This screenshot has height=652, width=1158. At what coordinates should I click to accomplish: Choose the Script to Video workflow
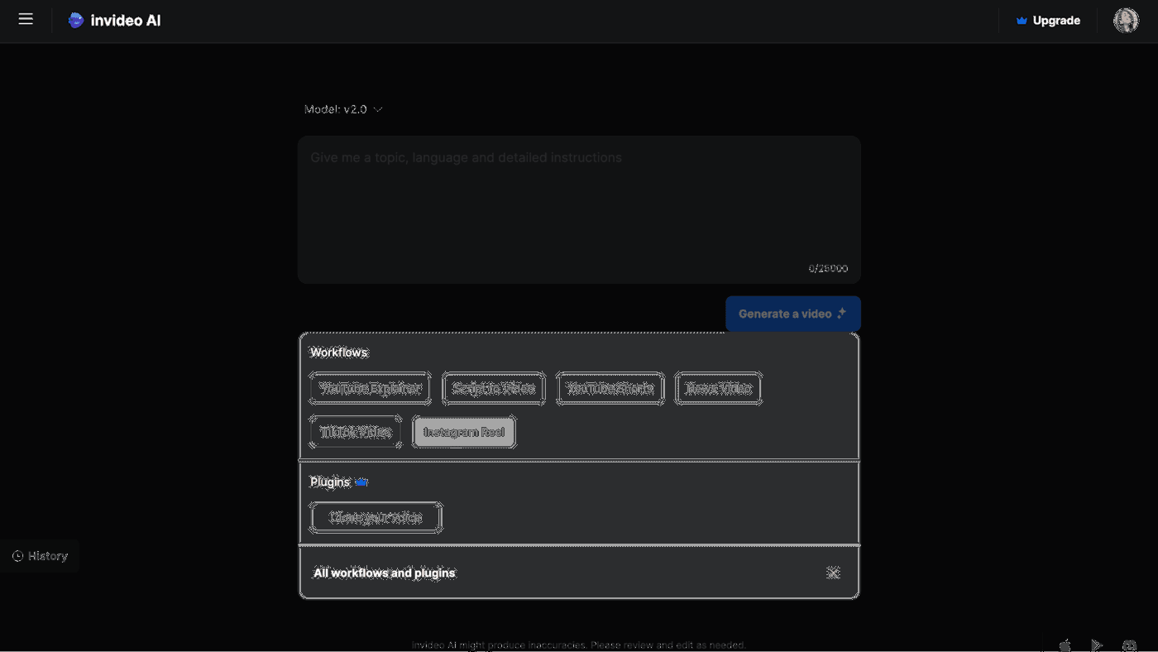point(493,388)
